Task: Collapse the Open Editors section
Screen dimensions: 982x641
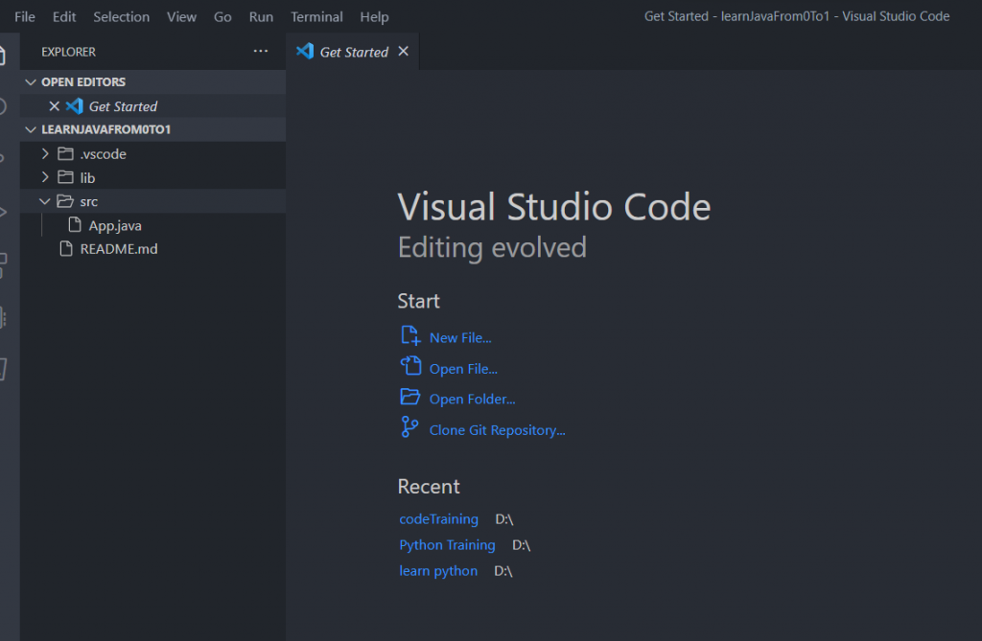Action: pos(30,82)
